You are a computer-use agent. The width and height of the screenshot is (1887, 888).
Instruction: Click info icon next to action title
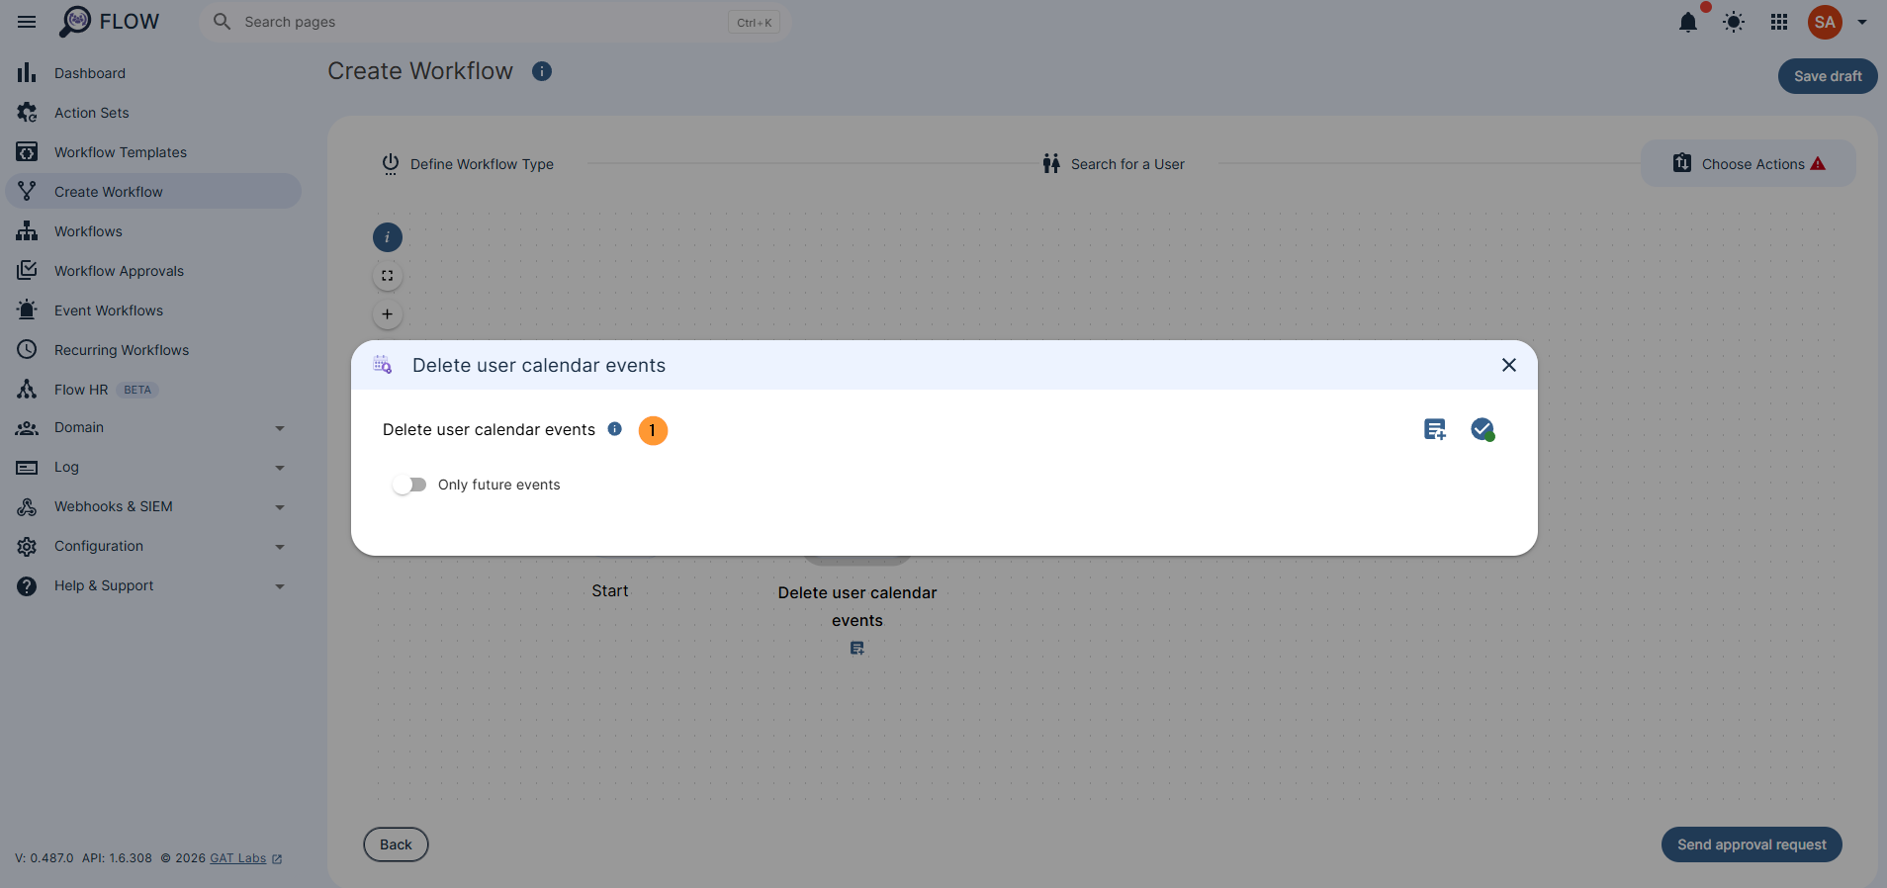pos(615,429)
